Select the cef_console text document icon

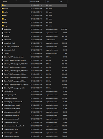coord(3,40)
